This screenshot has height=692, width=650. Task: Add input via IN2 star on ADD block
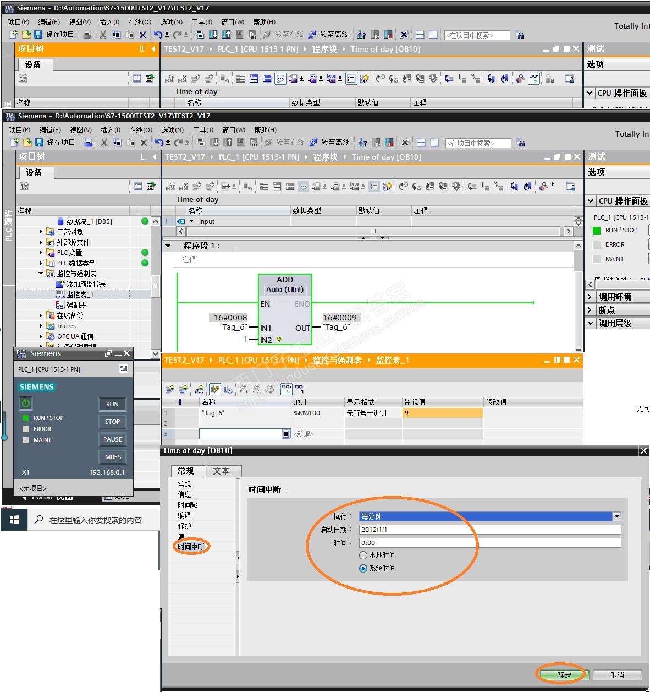coord(279,340)
